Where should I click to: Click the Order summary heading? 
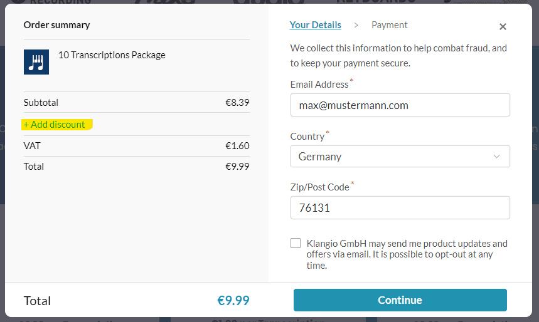point(56,25)
